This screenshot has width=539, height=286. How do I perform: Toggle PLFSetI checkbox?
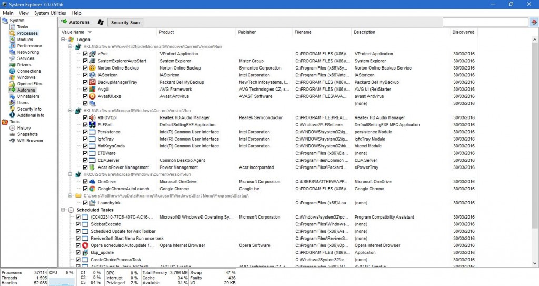(x=85, y=125)
